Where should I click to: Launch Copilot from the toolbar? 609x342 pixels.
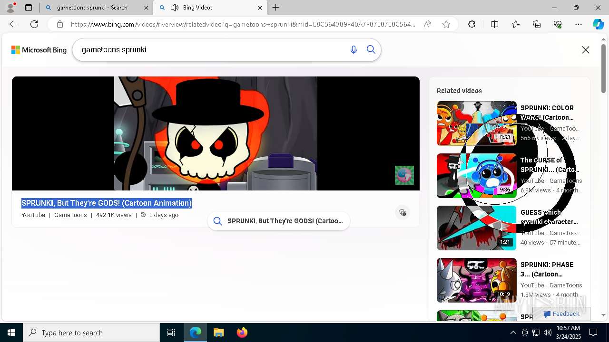(x=599, y=24)
